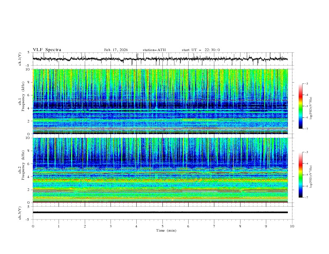Click the "-4" tick on lower color bar
The height and width of the screenshot is (254, 329).
307,164
